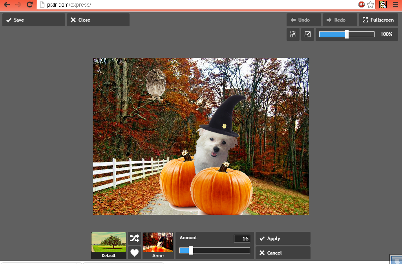This screenshot has width=402, height=264.
Task: Close the current image
Action: coord(98,20)
